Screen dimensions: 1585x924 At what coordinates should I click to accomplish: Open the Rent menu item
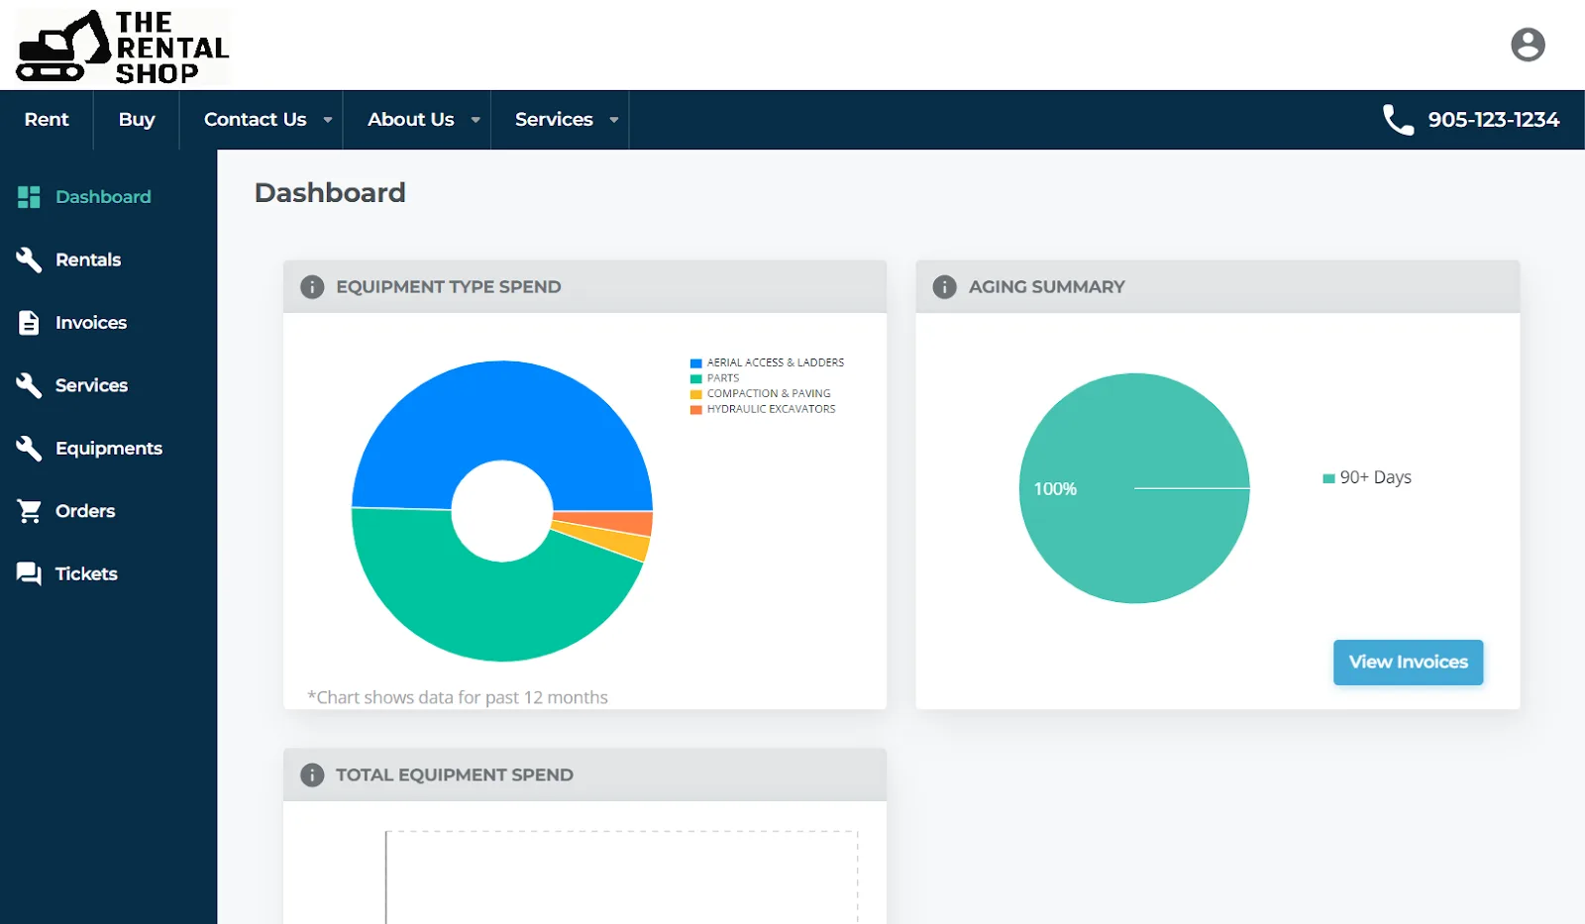click(x=47, y=120)
